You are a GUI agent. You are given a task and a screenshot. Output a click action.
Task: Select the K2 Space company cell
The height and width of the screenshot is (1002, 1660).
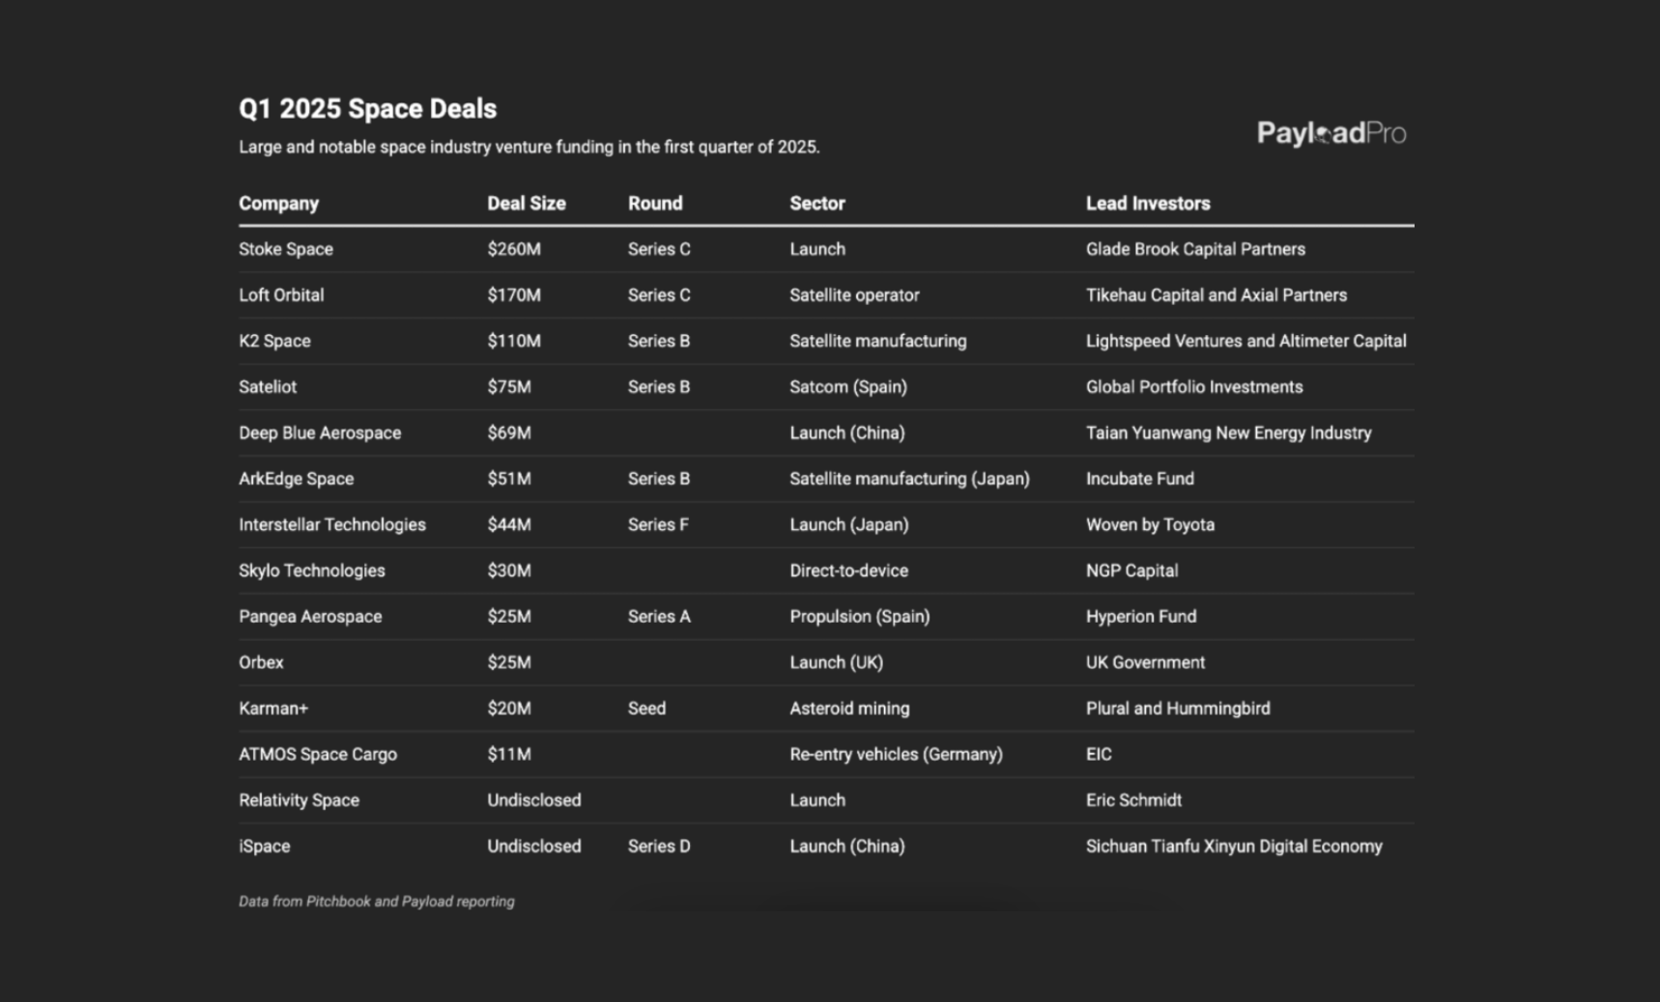[274, 341]
